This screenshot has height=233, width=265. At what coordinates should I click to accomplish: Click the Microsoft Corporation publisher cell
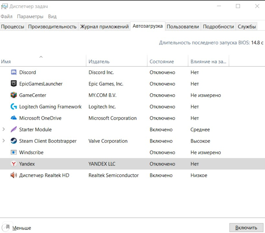[x=112, y=118]
